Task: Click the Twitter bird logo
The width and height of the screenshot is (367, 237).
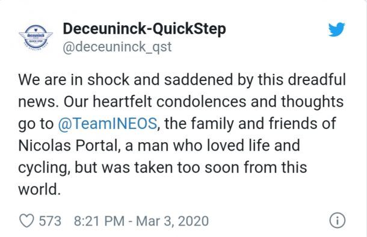Action: click(336, 29)
